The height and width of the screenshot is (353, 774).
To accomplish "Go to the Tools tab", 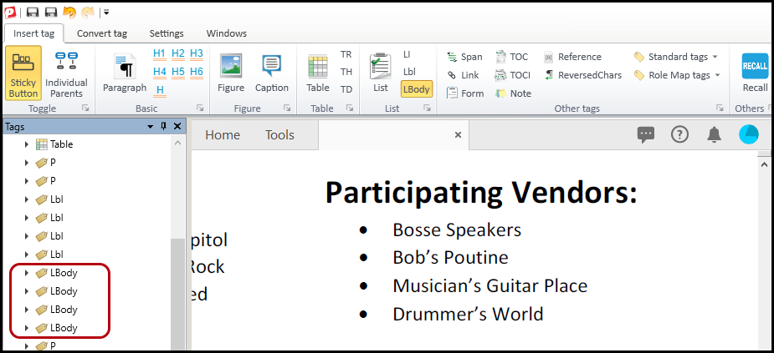I will (279, 135).
